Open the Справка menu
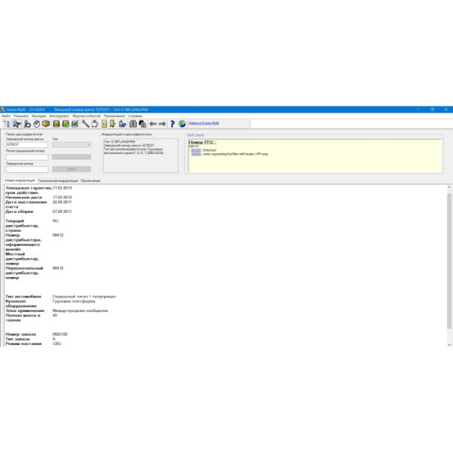 click(135, 116)
